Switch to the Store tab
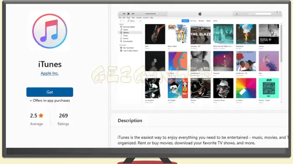 point(215,21)
